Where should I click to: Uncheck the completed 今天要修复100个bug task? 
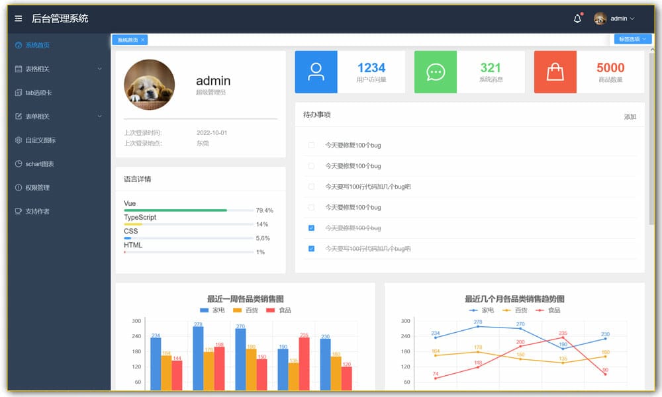311,228
